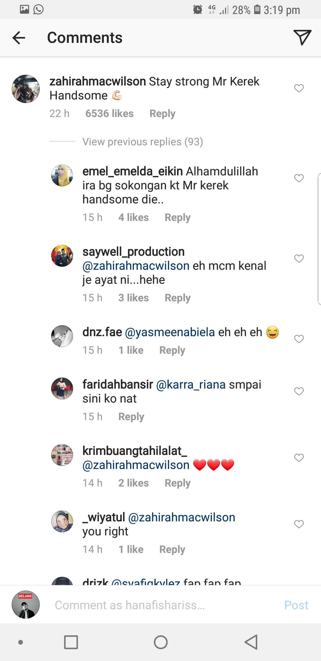Like zahirahmacwilson's Stay strong comment
The image size is (321, 661).
point(299,88)
